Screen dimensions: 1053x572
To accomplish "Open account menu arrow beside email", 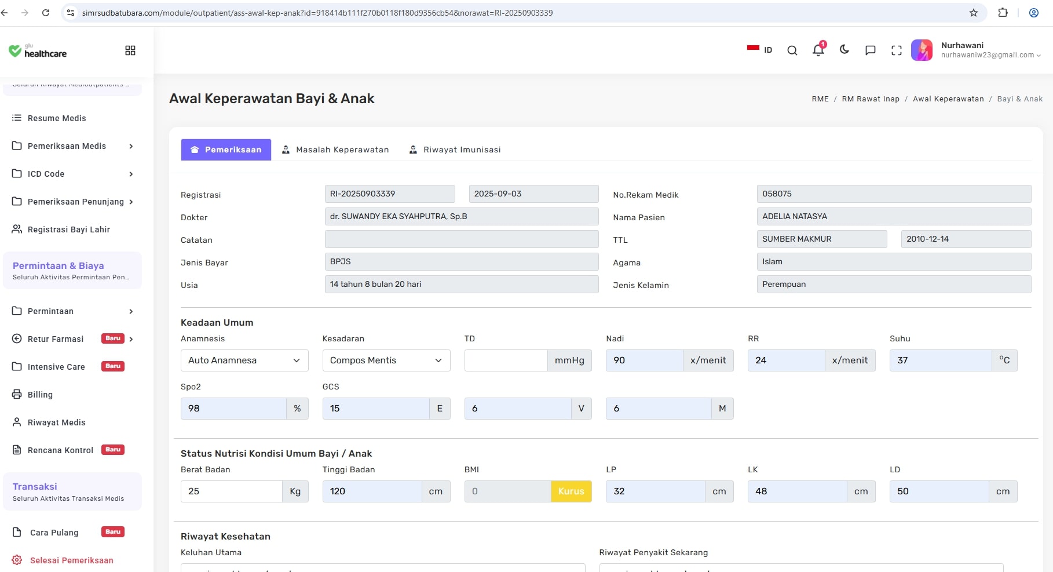I will coord(1039,56).
